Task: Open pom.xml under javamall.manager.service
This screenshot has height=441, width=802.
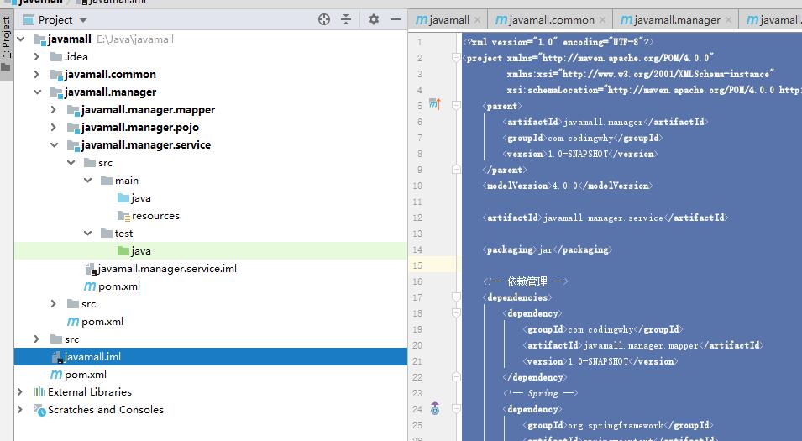Action: [118, 286]
